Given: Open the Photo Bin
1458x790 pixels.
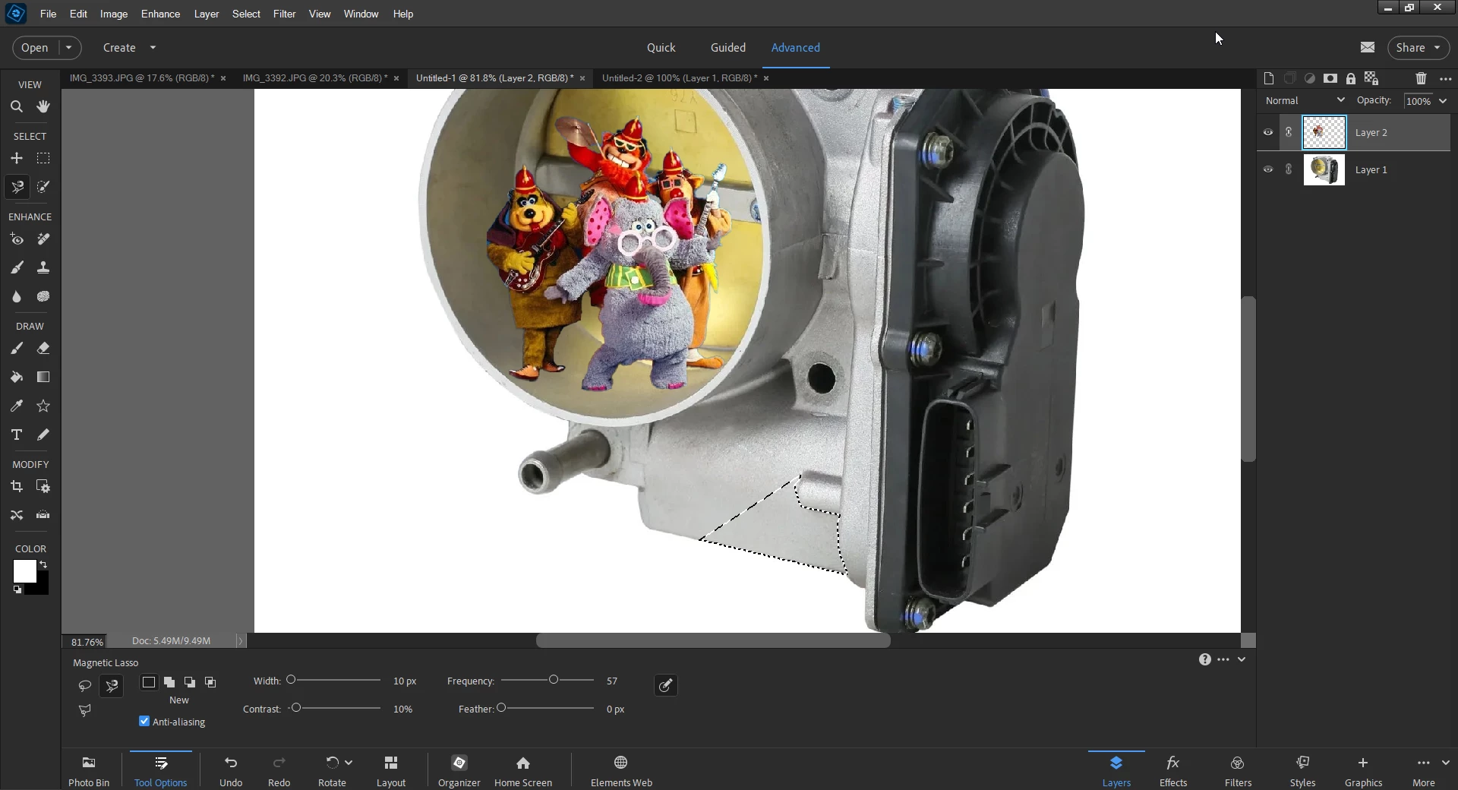Looking at the screenshot, I should (x=89, y=770).
